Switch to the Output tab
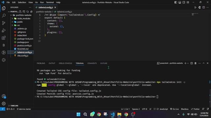The image size is (211, 118). tap(52, 63)
